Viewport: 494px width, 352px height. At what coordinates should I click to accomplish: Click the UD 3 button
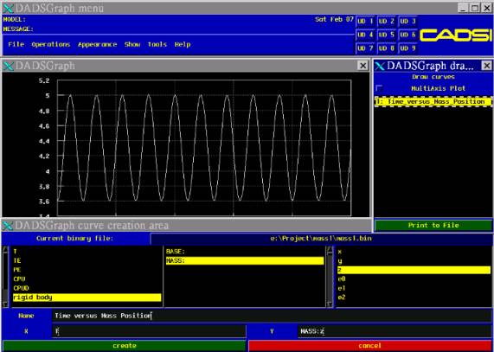pyautogui.click(x=407, y=22)
